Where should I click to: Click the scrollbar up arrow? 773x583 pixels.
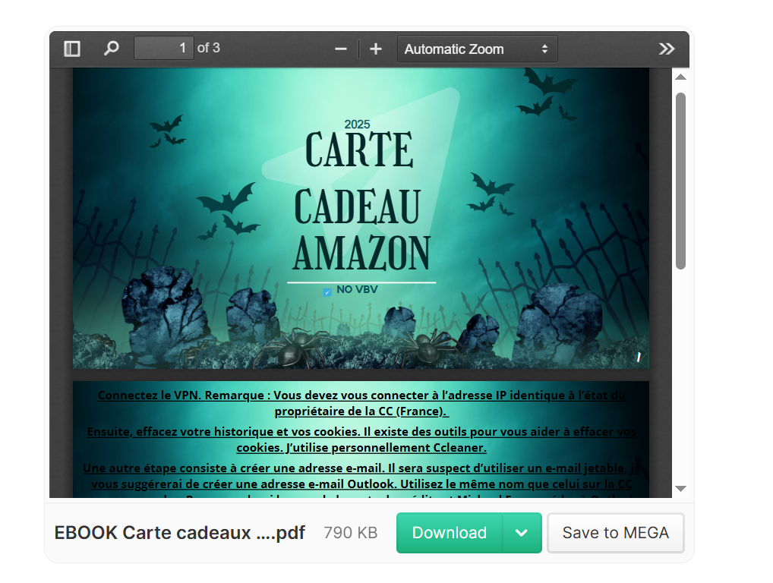(681, 77)
